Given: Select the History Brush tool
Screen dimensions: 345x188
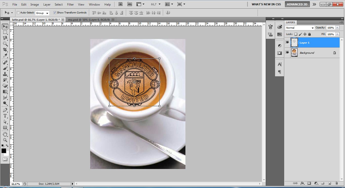Looking at the screenshot, I should click(x=5, y=80).
